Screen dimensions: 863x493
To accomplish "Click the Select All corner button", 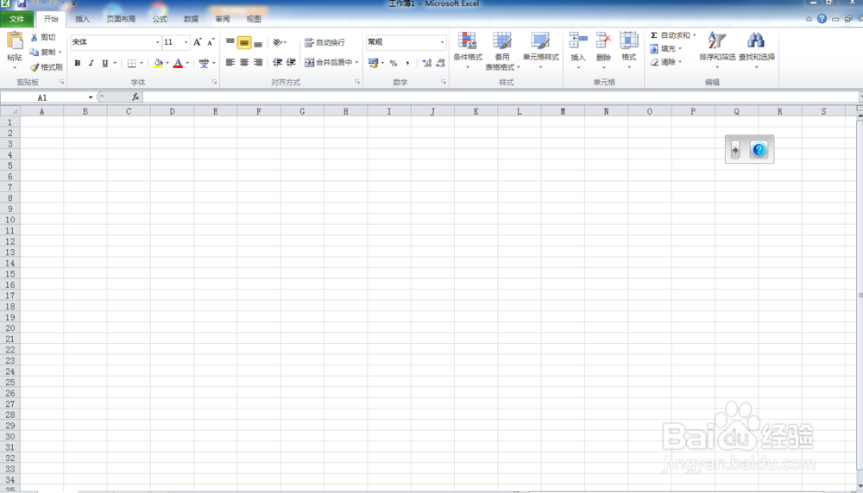I will [x=9, y=111].
